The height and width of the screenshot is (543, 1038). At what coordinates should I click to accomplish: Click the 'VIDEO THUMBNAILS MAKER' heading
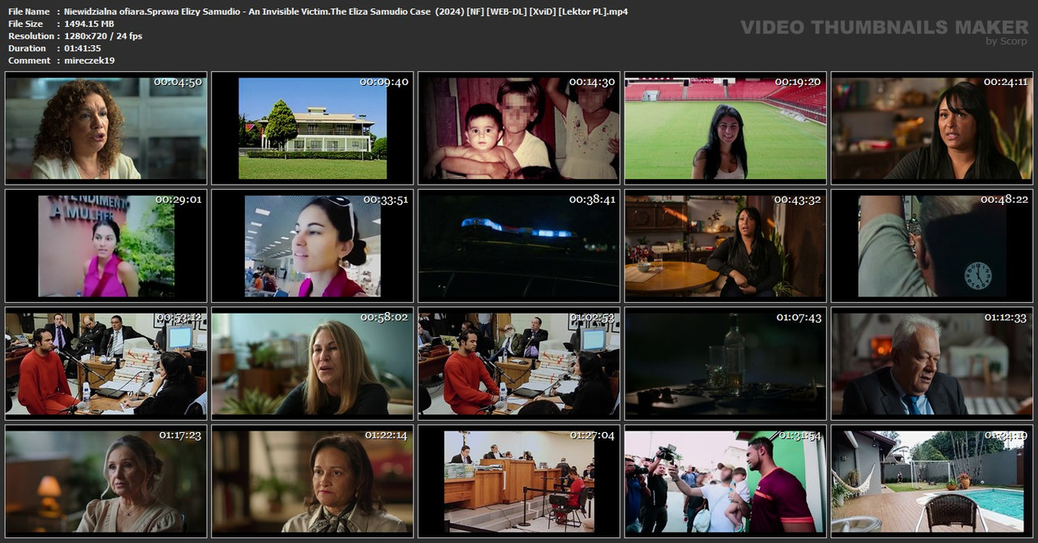click(885, 27)
